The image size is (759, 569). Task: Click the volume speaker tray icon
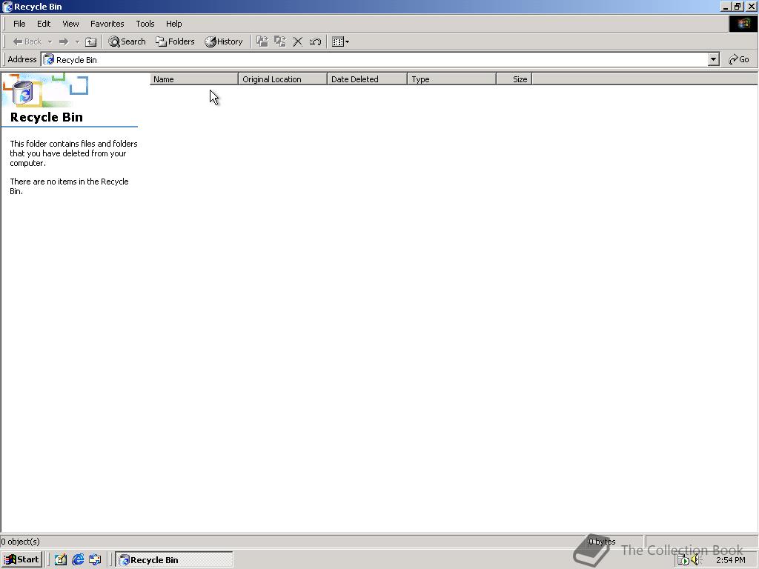[x=696, y=560]
